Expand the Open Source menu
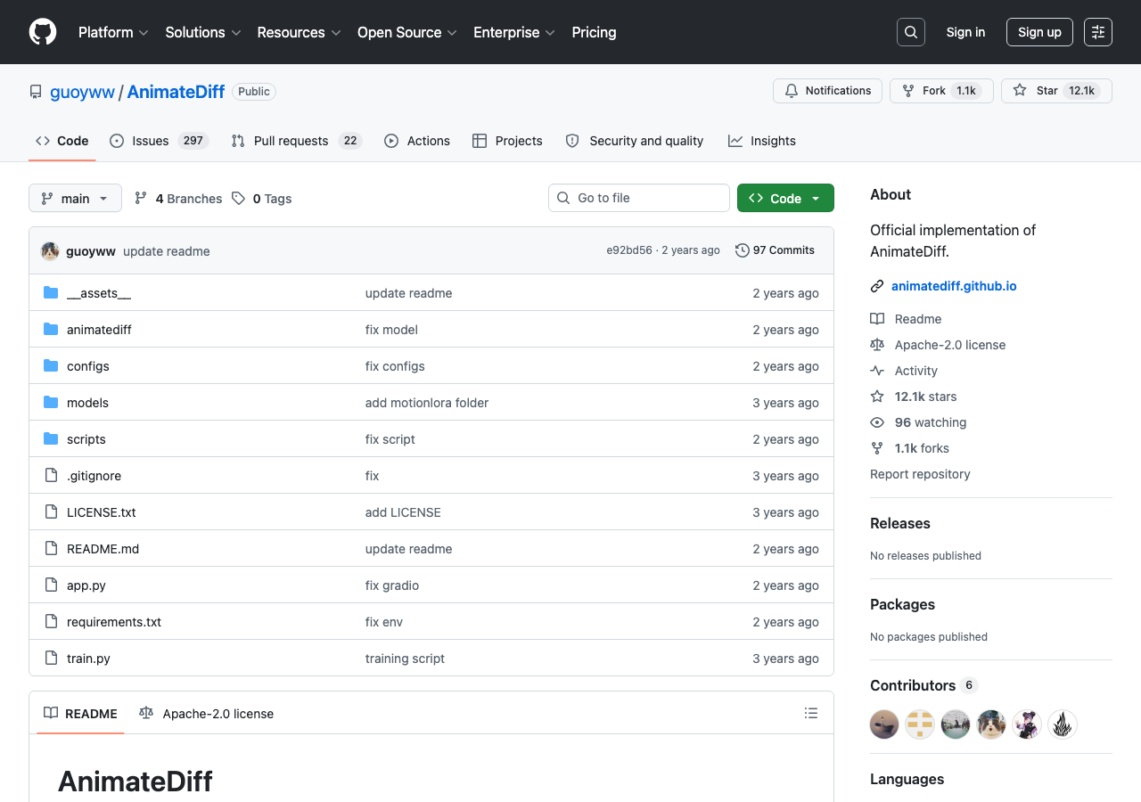This screenshot has height=802, width=1141. click(407, 32)
